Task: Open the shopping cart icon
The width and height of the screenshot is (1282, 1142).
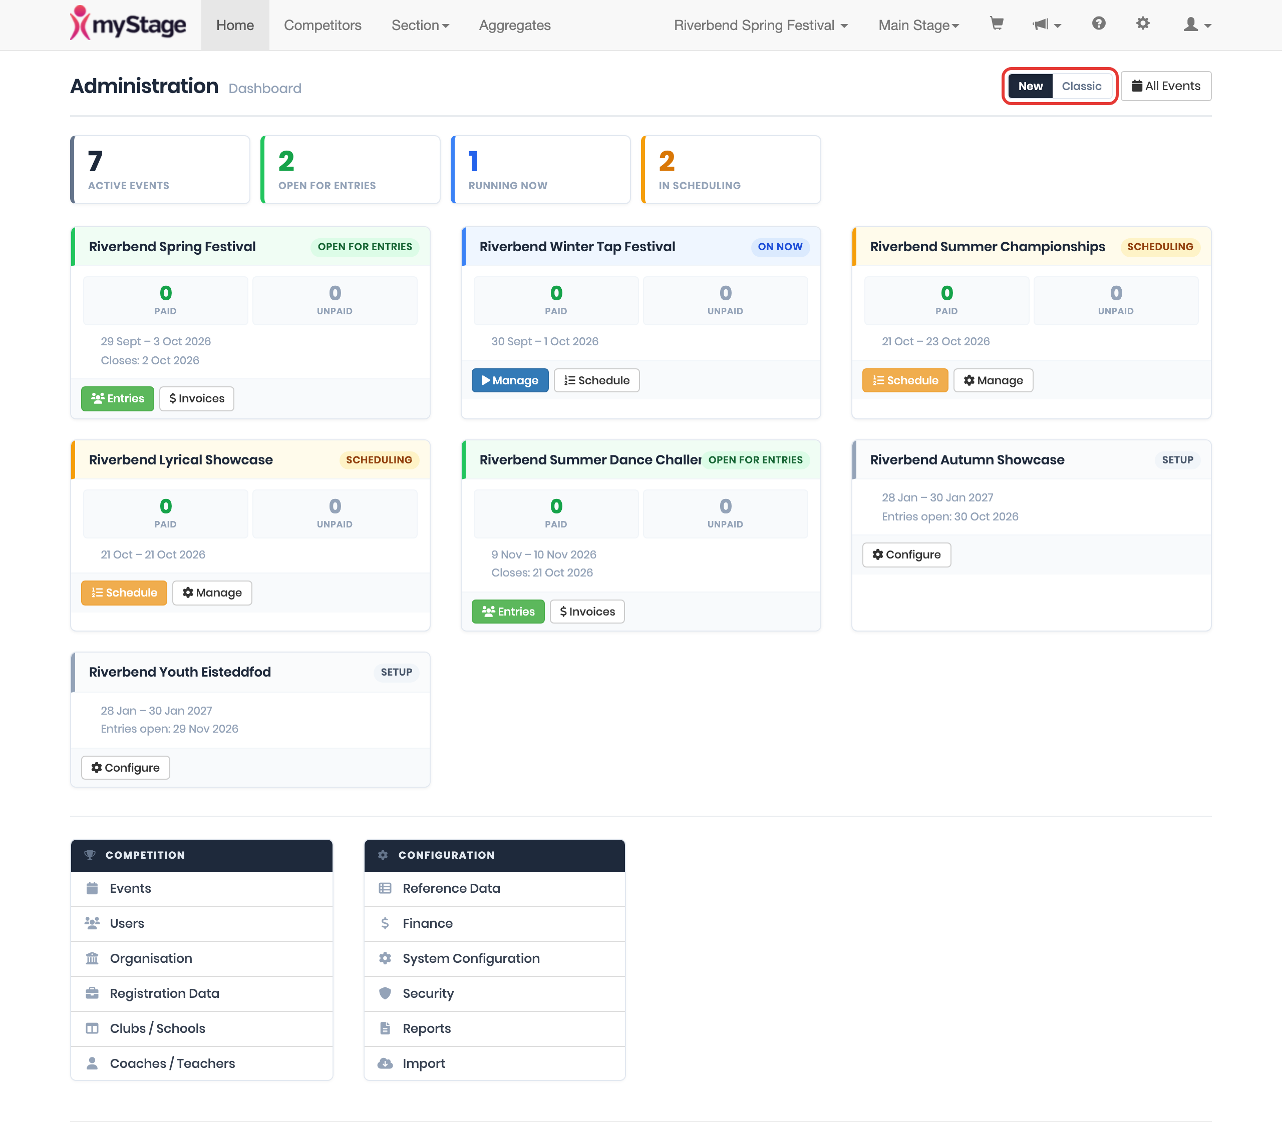Action: click(997, 25)
